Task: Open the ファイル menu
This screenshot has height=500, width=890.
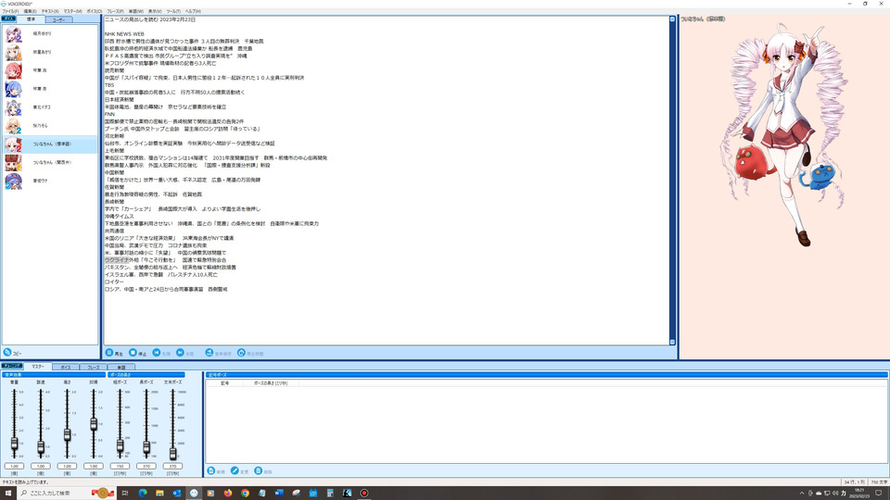Action: pos(10,11)
